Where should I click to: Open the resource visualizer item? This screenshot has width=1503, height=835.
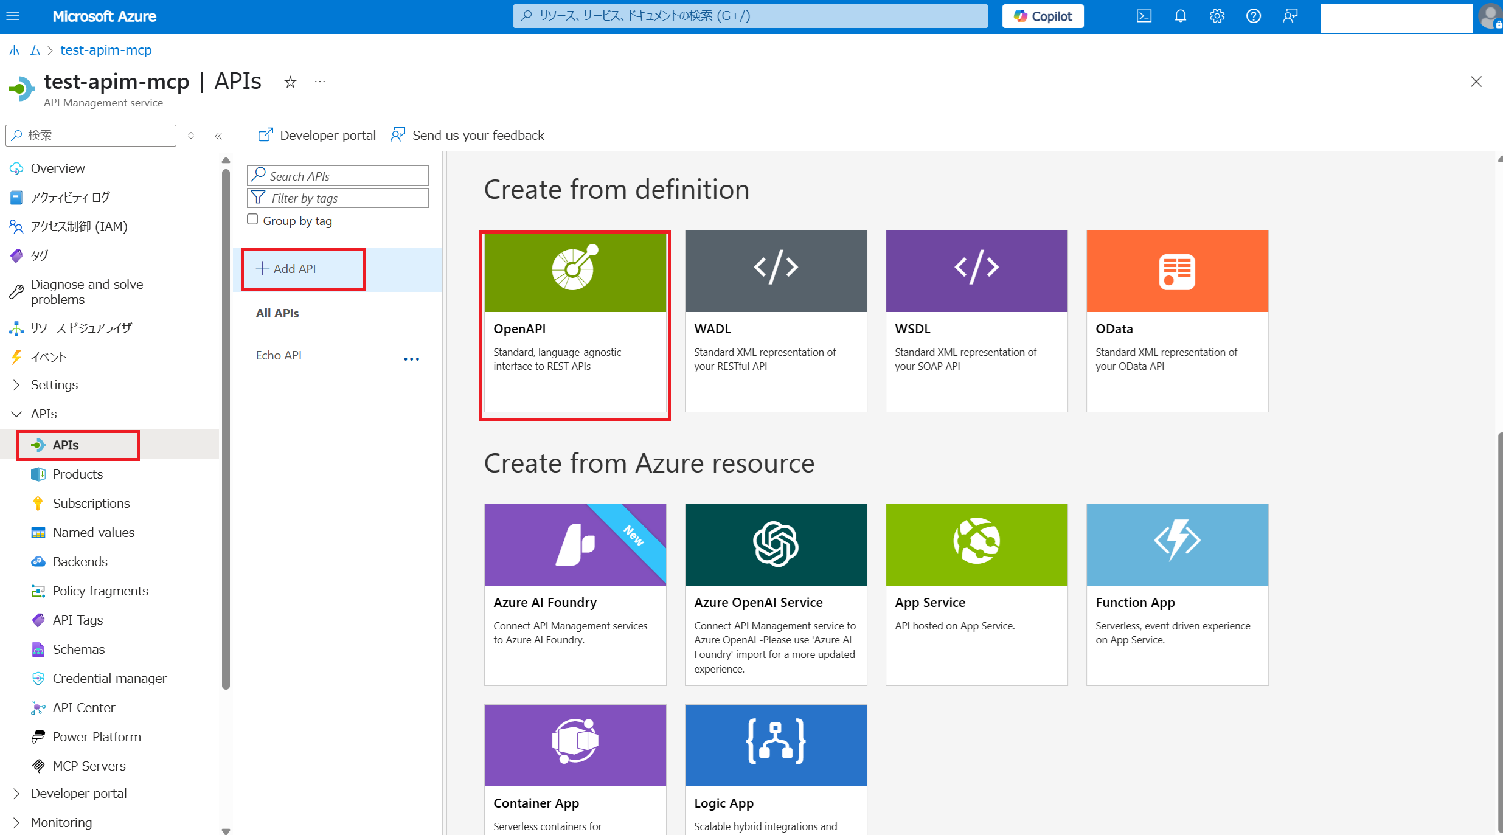tap(86, 328)
